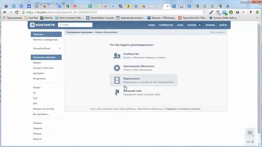Click the page scrollbar down arrow
Screen dimensions: 262x147
259,144
